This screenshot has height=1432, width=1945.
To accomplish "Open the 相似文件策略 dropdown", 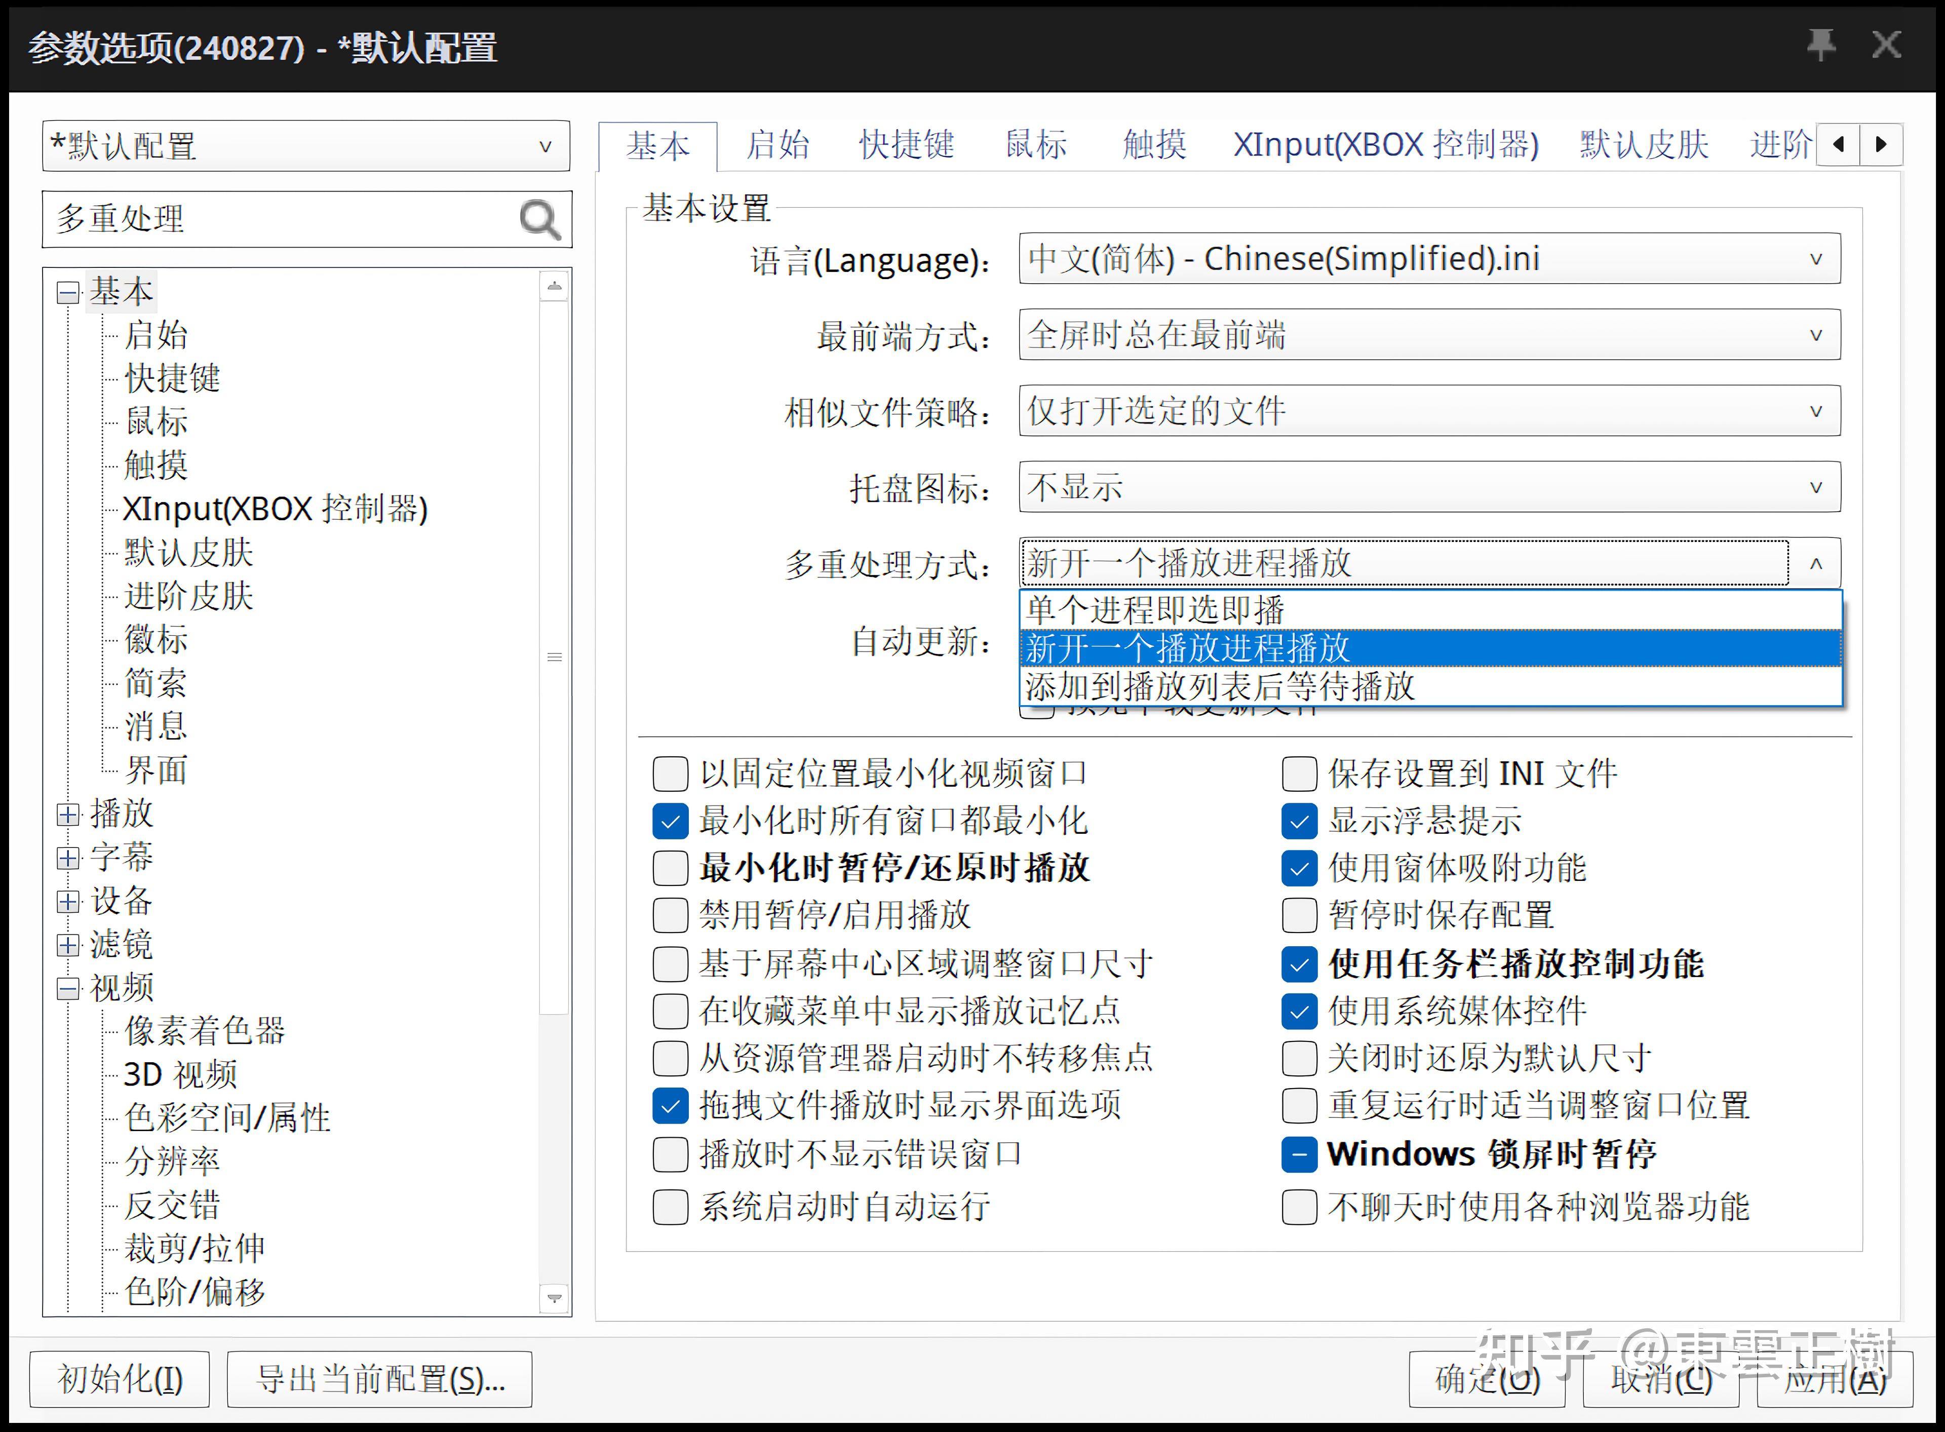I will coord(1429,411).
